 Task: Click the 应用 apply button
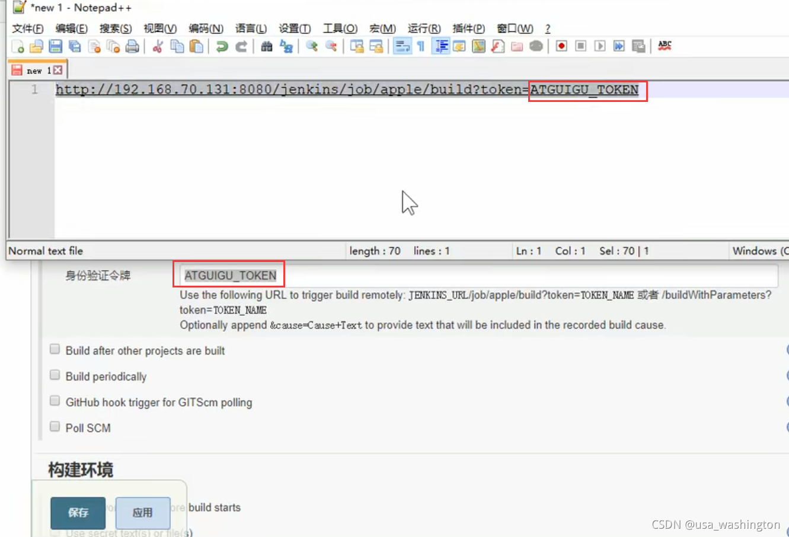coord(143,513)
